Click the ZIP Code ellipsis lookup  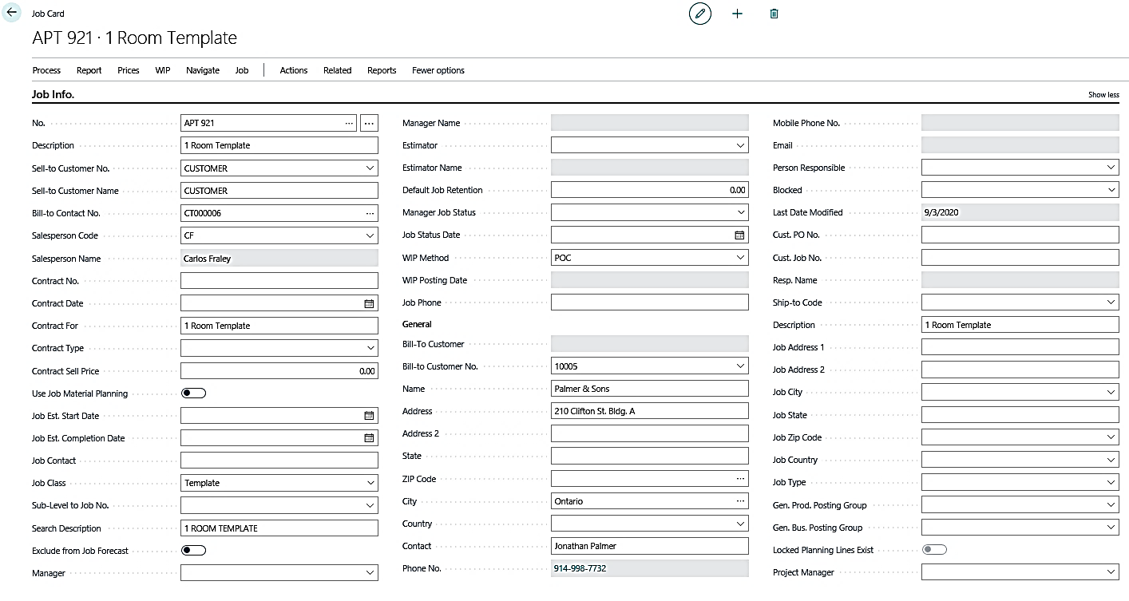coord(740,479)
